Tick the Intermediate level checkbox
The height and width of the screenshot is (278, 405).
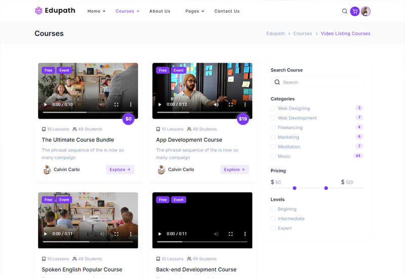coord(273,219)
